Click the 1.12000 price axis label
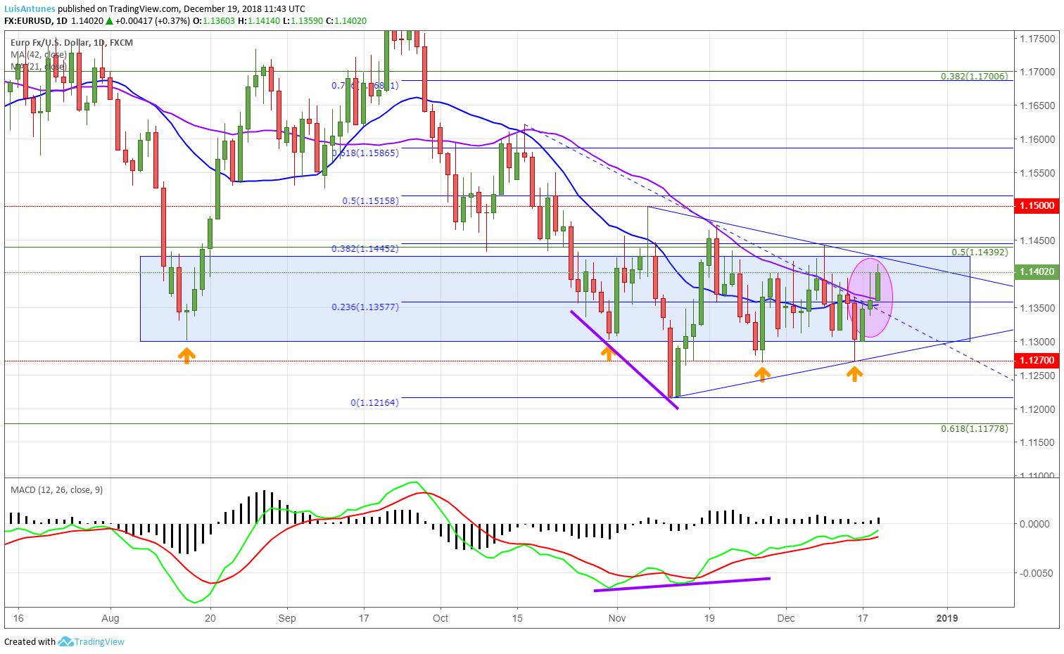 [1037, 409]
